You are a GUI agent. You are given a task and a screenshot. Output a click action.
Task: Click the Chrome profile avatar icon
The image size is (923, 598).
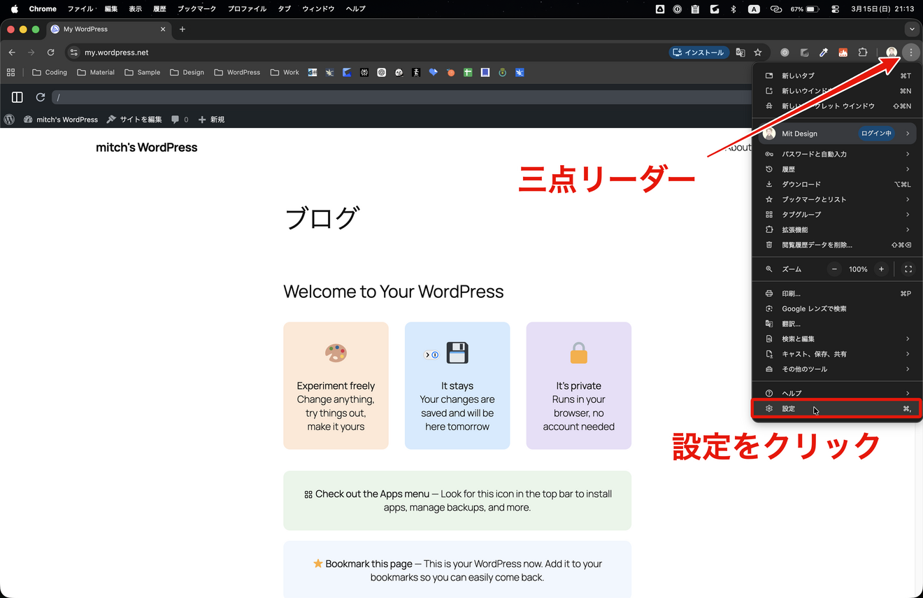coord(892,52)
